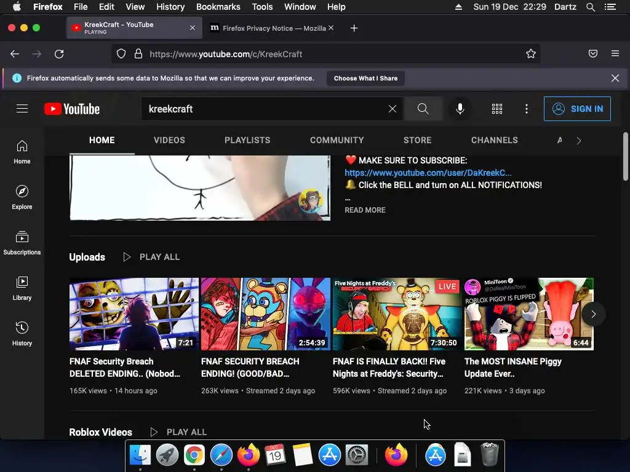The height and width of the screenshot is (472, 630).
Task: Open Subscriptions in sidebar
Action: coord(22,243)
